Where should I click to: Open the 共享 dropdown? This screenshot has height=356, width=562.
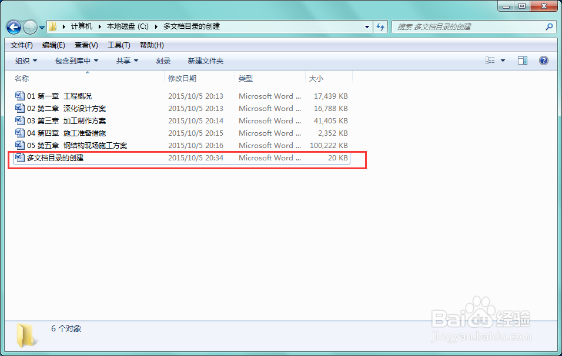[127, 61]
